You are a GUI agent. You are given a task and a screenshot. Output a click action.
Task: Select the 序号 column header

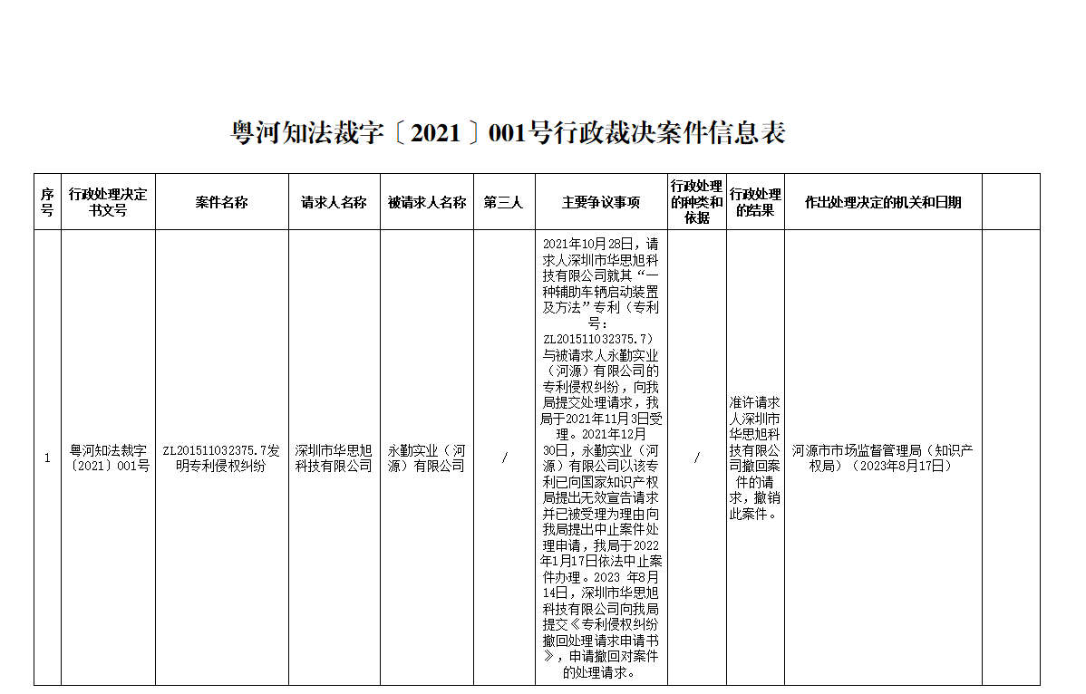tap(47, 202)
